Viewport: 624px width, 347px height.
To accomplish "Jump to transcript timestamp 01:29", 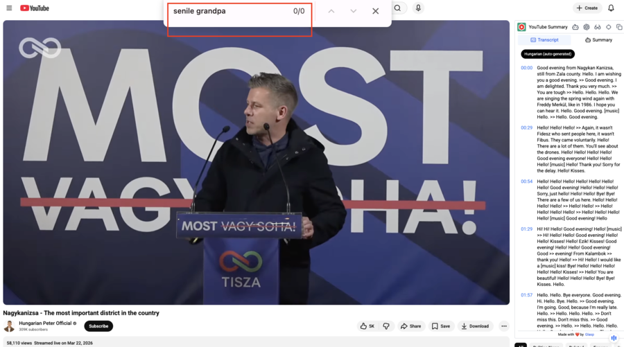I will click(526, 229).
